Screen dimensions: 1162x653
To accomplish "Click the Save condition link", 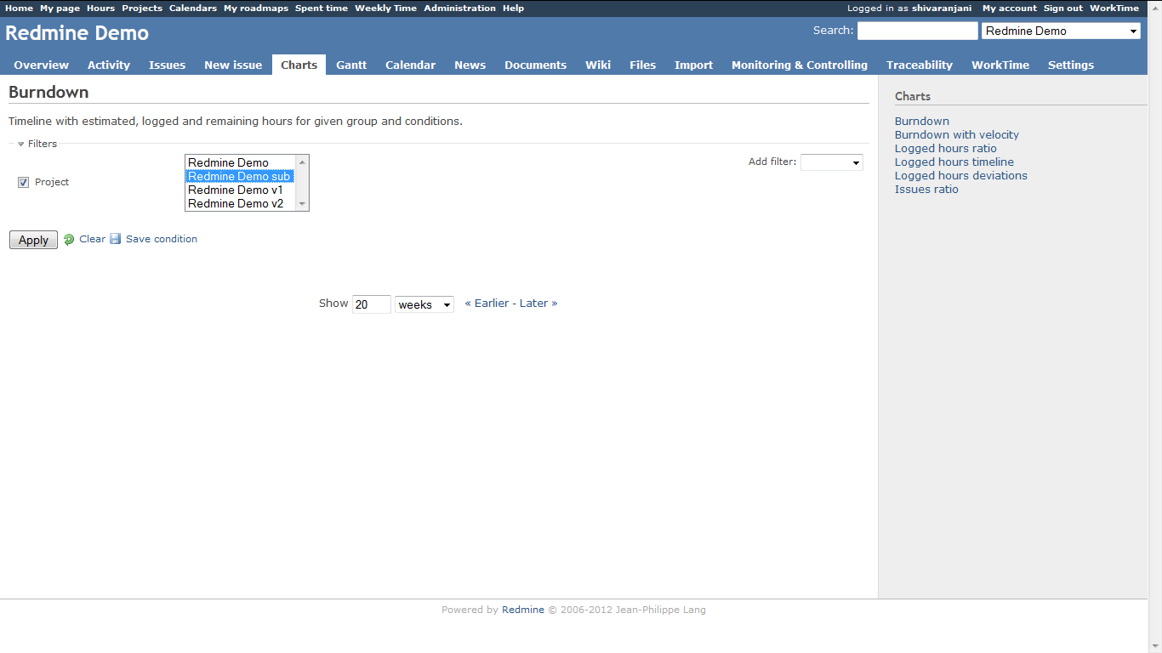I will [x=162, y=239].
